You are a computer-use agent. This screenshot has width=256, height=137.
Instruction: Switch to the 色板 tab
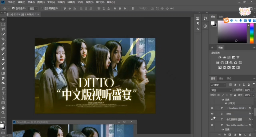tap(221, 17)
